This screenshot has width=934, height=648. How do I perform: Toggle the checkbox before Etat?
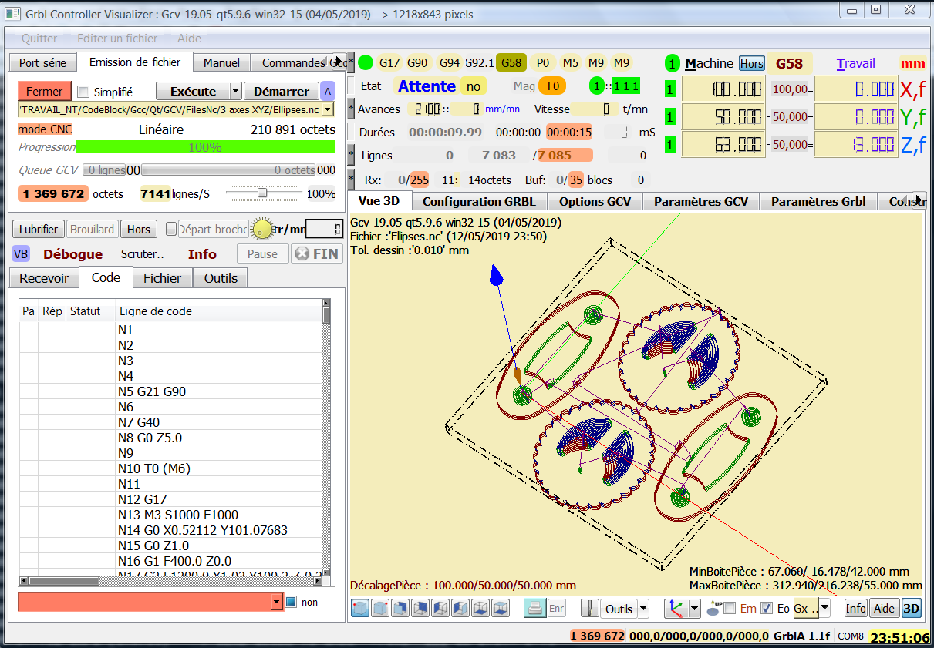pyautogui.click(x=351, y=86)
